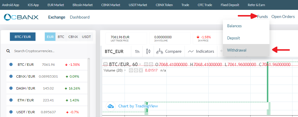
Task: Click the BTC_EUR chart symbol field
Action: coord(117,52)
